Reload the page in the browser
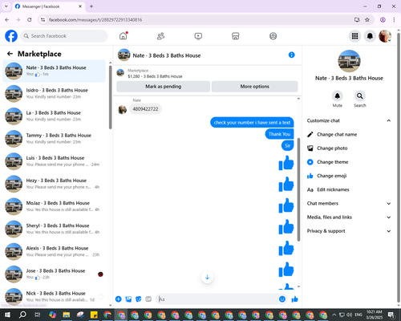The image size is (401, 321). [x=30, y=19]
